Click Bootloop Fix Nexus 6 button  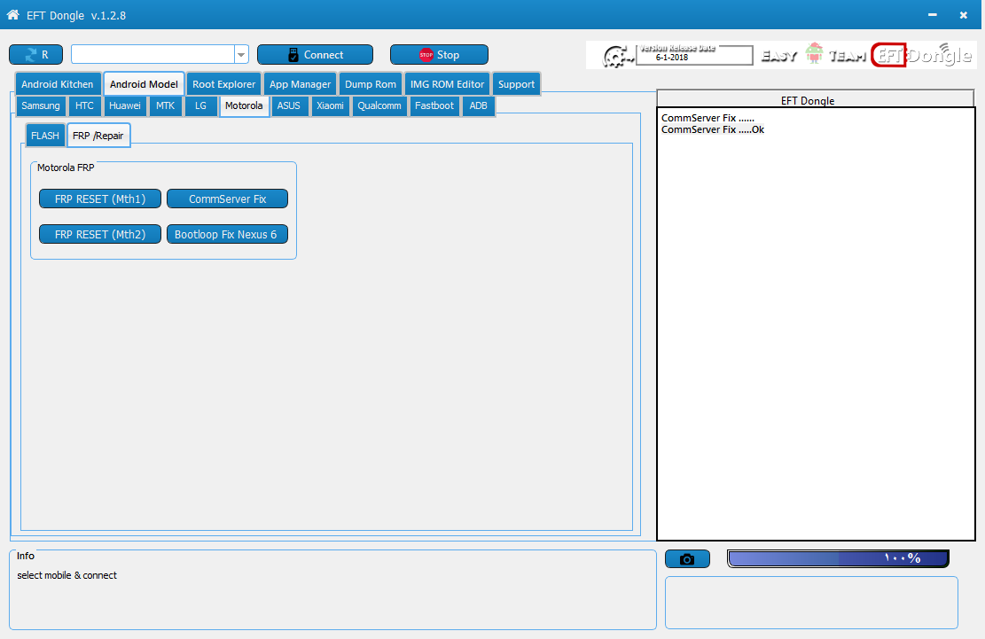pyautogui.click(x=227, y=234)
